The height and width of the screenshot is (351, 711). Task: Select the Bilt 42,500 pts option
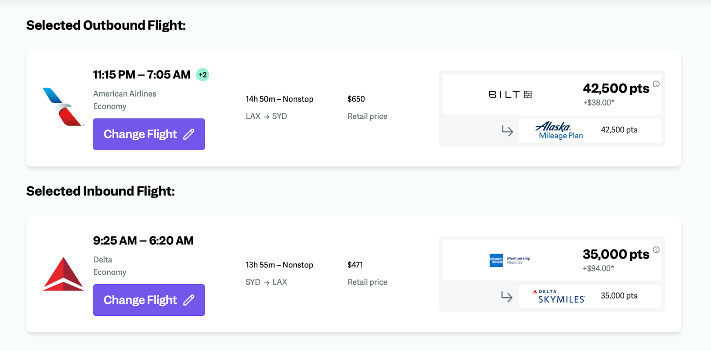[x=616, y=89]
